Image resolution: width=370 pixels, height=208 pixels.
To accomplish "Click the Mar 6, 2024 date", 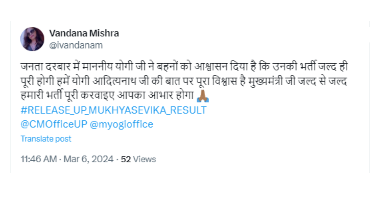I will click(88, 159).
